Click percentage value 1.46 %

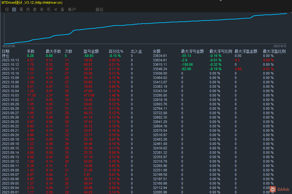[x=114, y=95]
